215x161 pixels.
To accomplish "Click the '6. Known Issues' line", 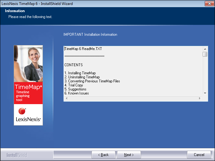I will point(77,93).
